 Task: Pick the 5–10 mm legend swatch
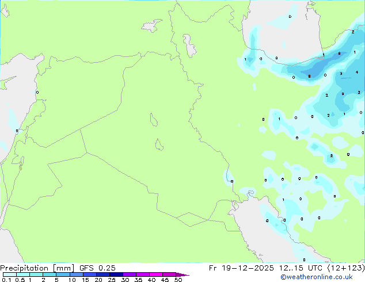63,275
